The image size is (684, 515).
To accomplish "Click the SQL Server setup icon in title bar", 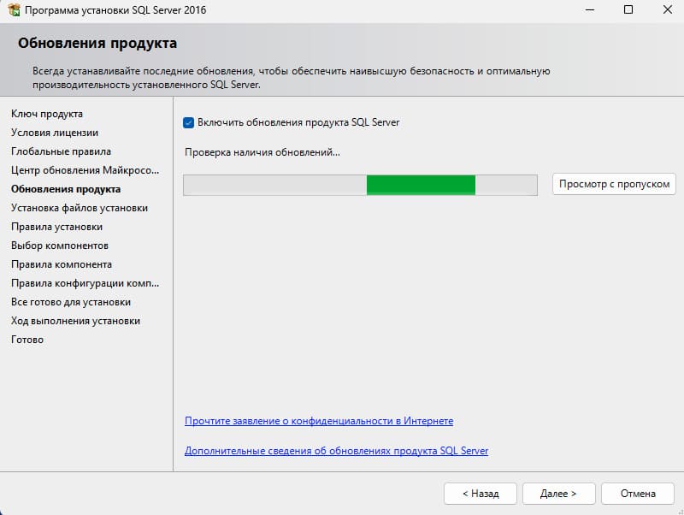I will click(14, 10).
